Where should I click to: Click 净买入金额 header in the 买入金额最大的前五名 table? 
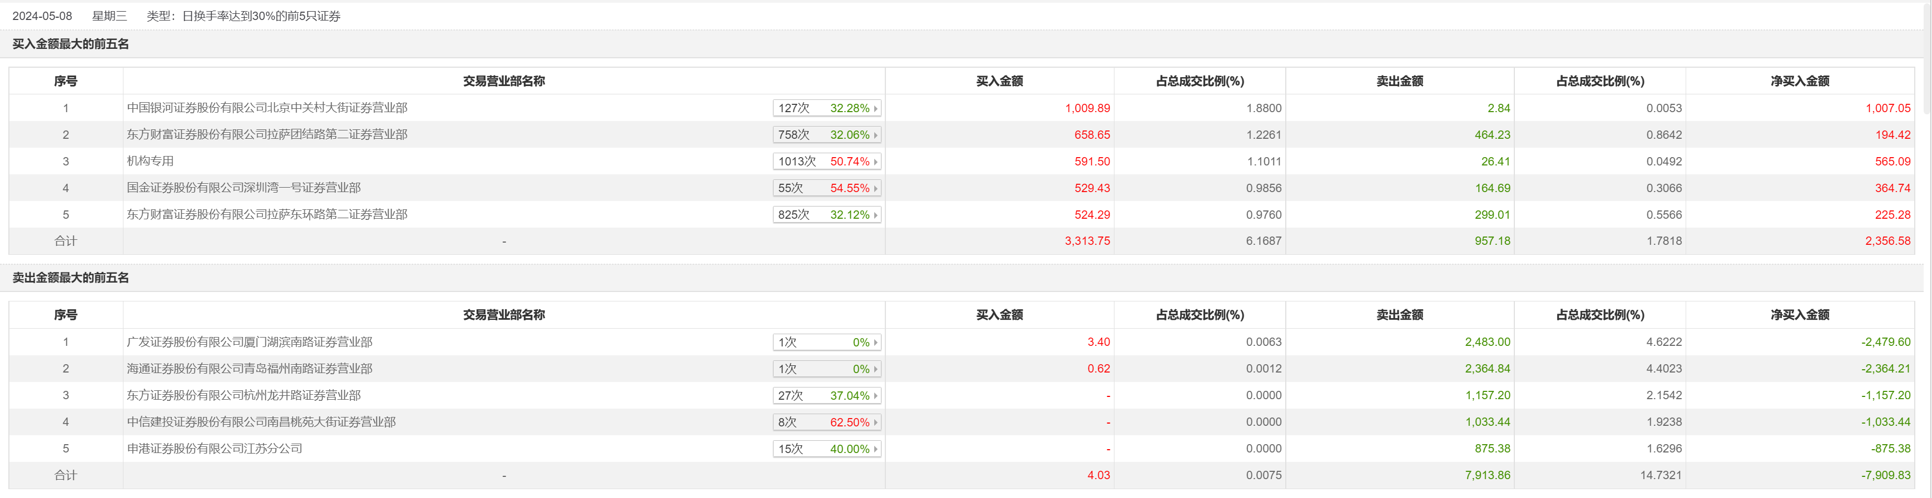(x=1799, y=81)
